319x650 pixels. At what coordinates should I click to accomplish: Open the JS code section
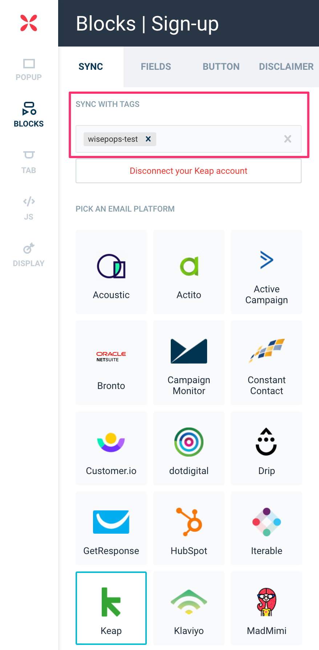coord(29,209)
